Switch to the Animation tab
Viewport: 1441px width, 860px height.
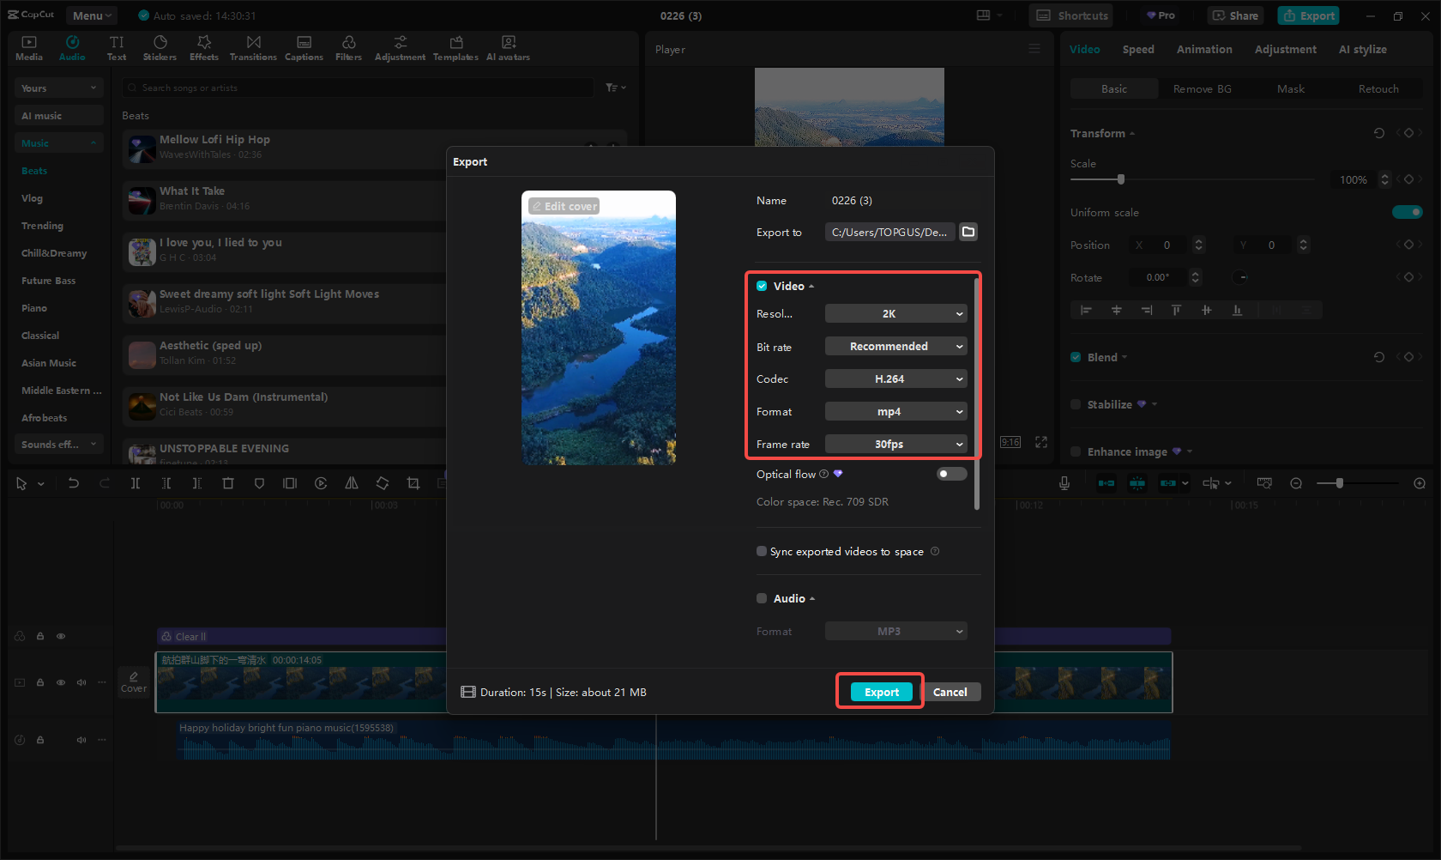[1203, 49]
